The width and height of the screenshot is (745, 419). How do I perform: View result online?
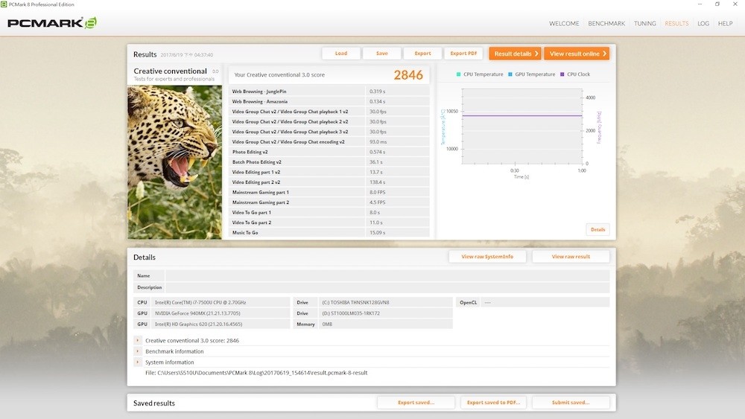576,54
